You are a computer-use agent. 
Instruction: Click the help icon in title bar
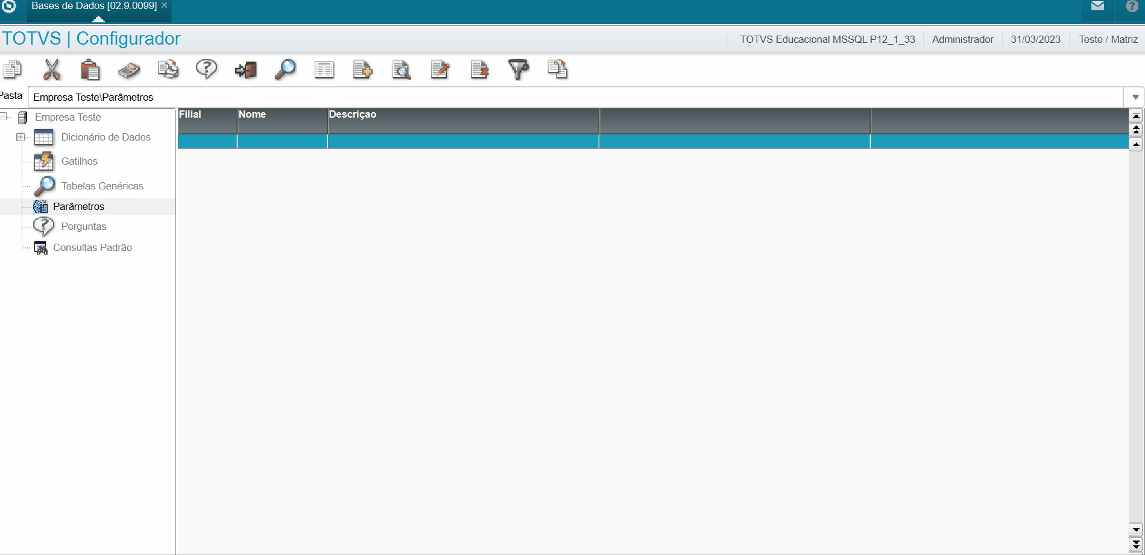(x=1132, y=6)
